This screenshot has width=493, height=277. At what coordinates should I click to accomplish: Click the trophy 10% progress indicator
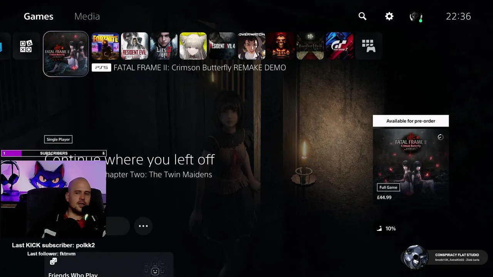[x=386, y=229]
